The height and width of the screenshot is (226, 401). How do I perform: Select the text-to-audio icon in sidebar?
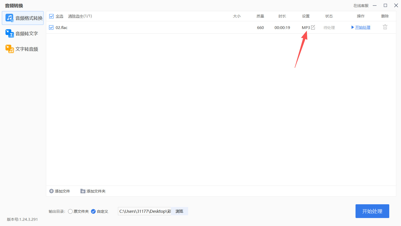pyautogui.click(x=9, y=49)
